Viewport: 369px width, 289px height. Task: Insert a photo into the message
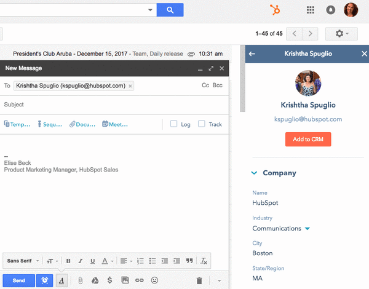[x=125, y=281]
